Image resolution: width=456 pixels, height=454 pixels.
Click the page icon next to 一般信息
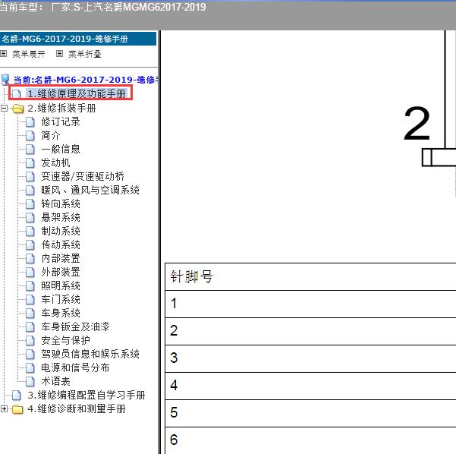(x=30, y=150)
